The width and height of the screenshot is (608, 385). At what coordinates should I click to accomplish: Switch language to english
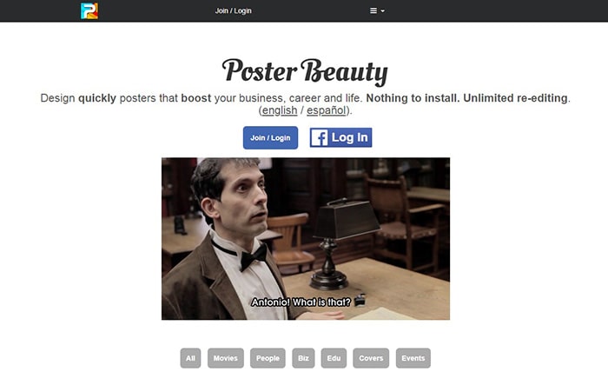coord(280,110)
